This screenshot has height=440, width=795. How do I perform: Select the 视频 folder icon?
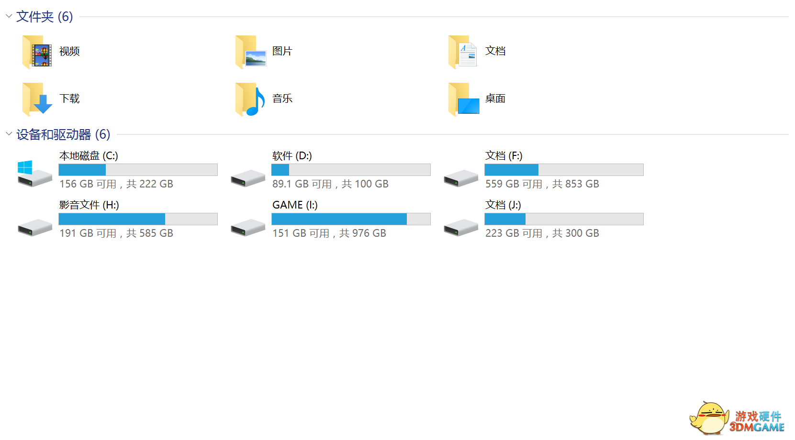[x=37, y=52]
